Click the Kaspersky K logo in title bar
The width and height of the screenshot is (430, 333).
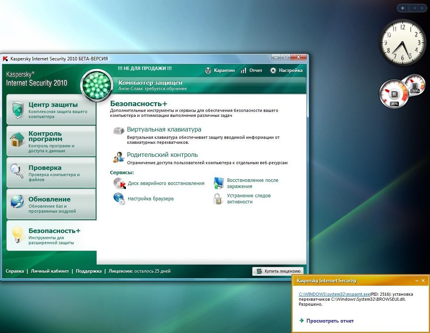[5, 58]
